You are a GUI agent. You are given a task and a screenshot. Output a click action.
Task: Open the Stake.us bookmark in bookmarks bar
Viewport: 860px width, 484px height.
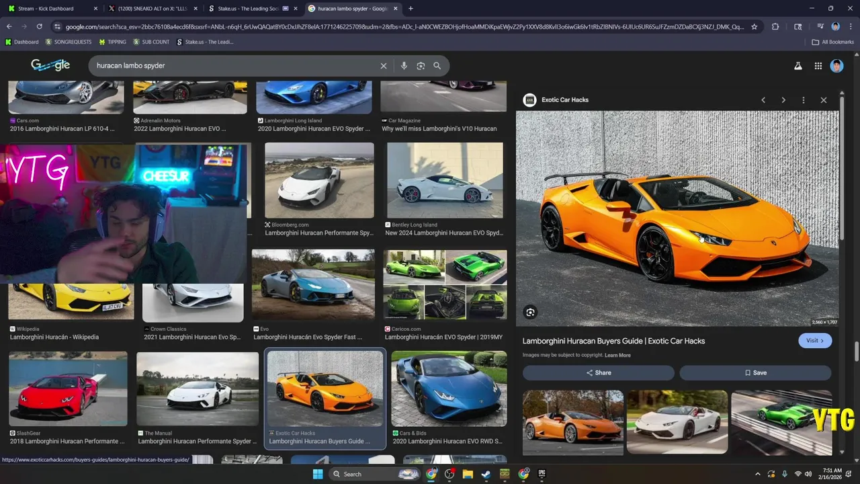tap(205, 42)
